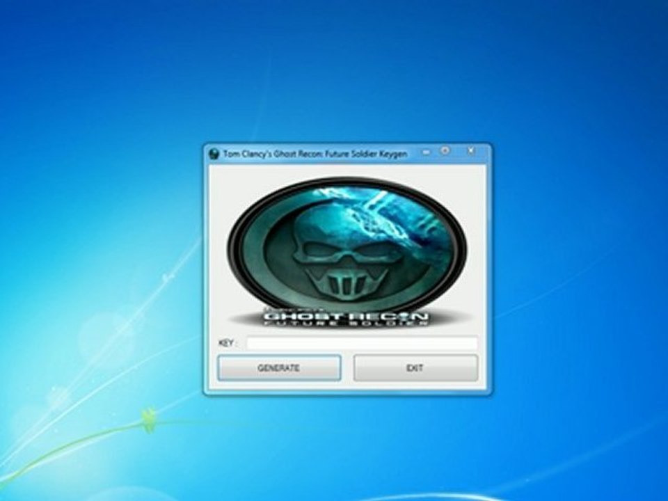Minimize the Keygen window

(426, 151)
